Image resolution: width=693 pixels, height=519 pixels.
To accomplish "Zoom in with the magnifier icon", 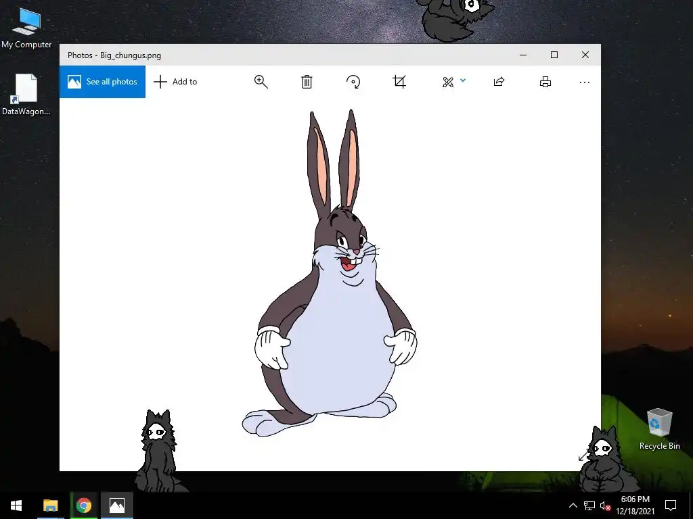I will 261,82.
